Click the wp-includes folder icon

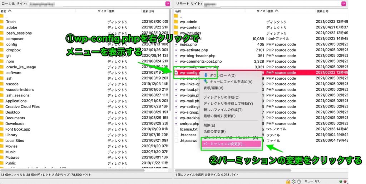click(x=176, y=33)
